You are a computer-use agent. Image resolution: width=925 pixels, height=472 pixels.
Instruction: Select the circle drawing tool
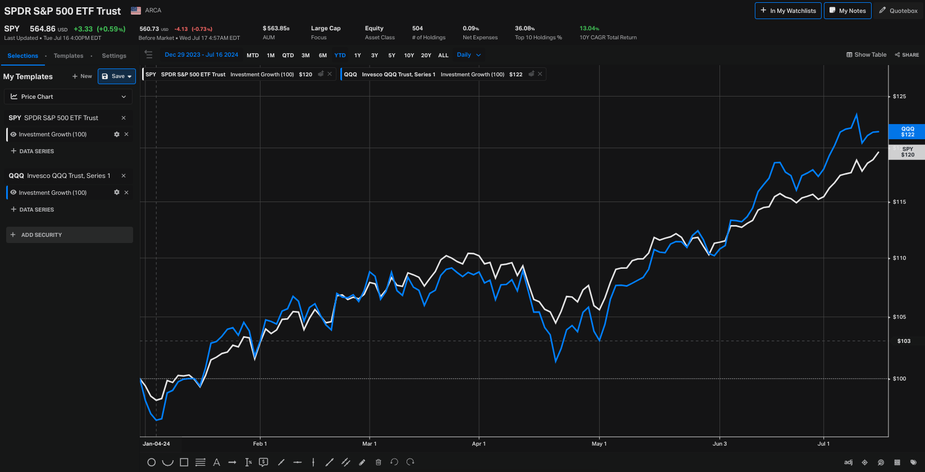coord(151,462)
